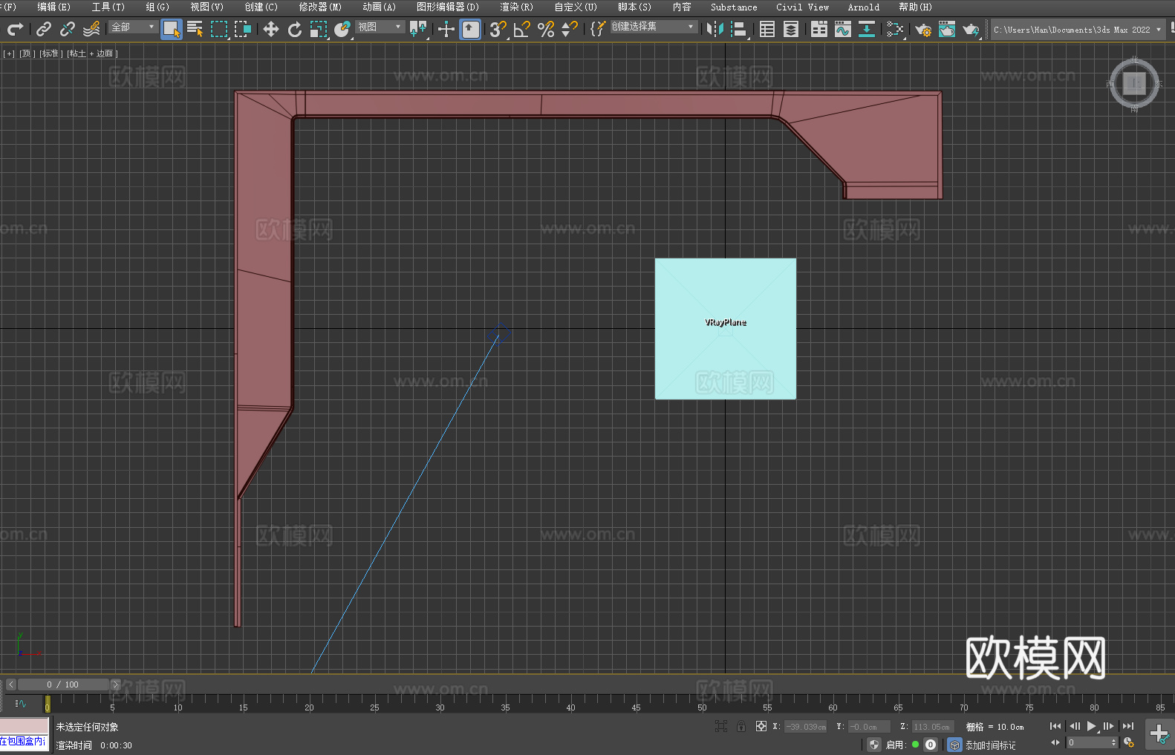Image resolution: width=1175 pixels, height=755 pixels.
Task: Click the [顶] viewport view label
Action: (27, 53)
